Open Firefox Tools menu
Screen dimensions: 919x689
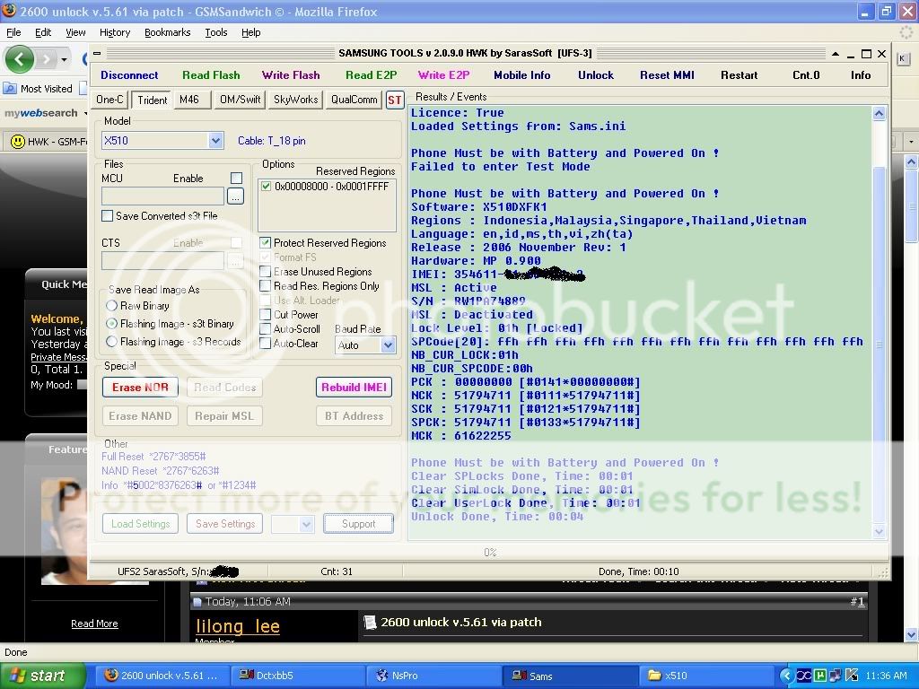coord(216,32)
